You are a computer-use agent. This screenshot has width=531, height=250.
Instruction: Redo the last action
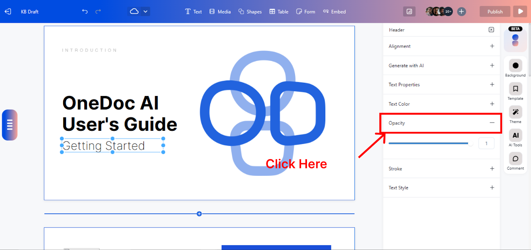[98, 12]
